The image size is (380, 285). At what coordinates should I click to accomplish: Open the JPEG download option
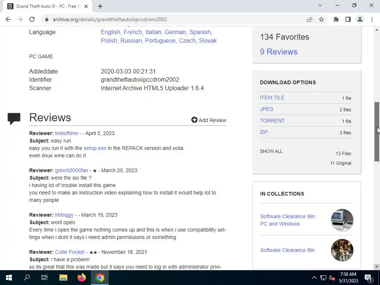(x=266, y=109)
